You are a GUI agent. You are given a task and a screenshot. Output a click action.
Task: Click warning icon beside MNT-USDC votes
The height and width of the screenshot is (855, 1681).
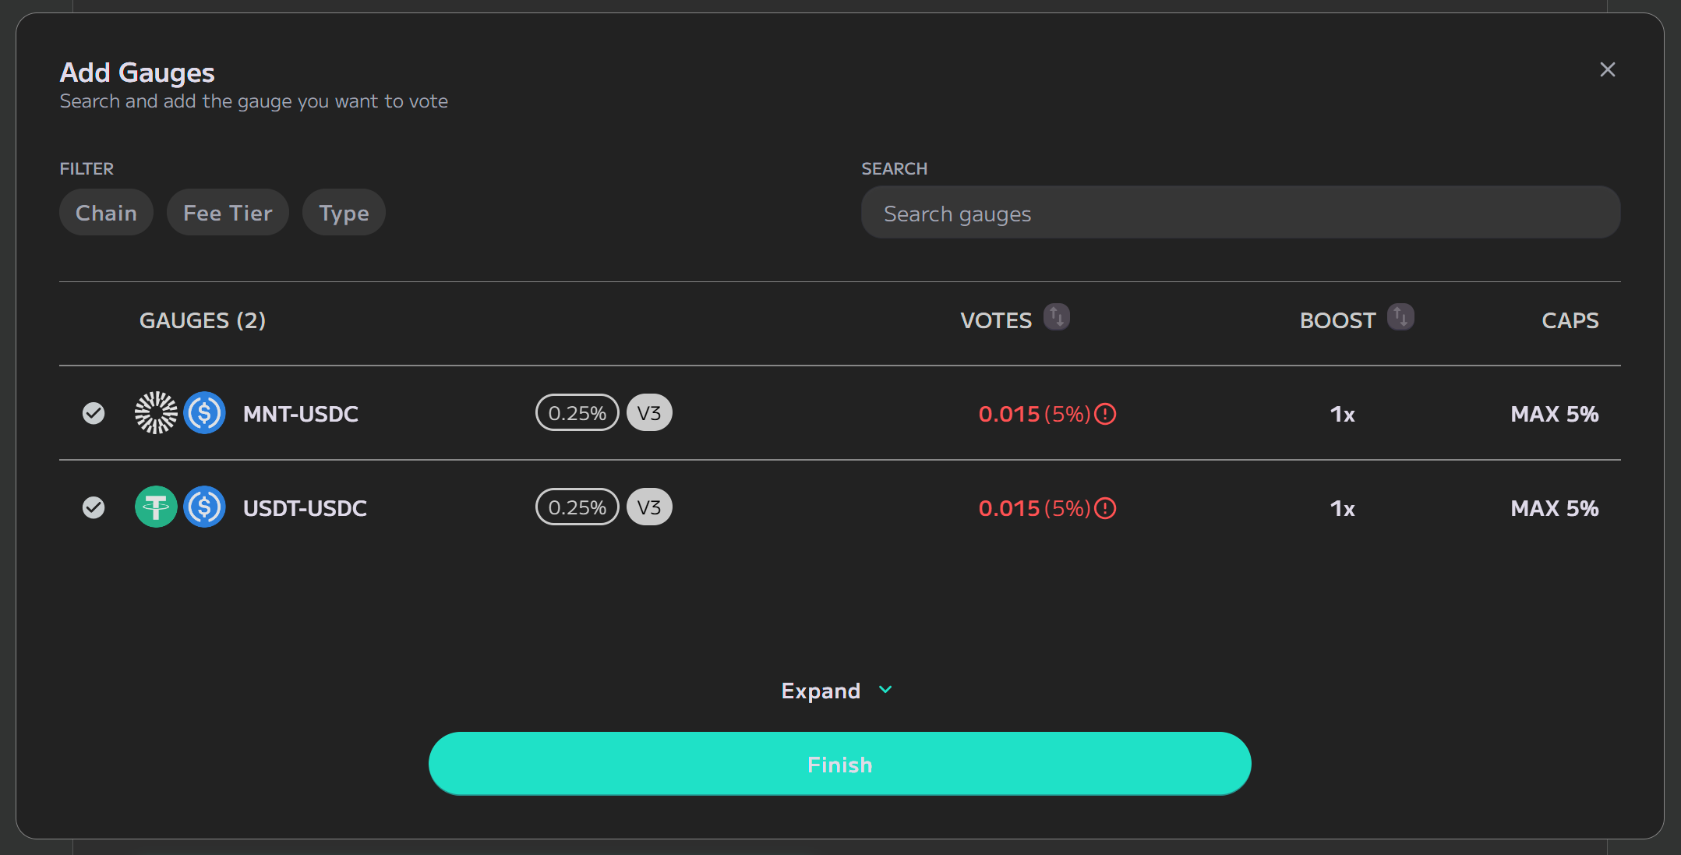click(x=1105, y=414)
